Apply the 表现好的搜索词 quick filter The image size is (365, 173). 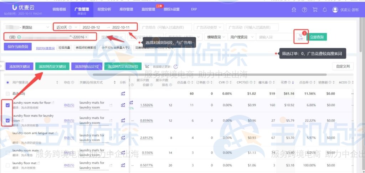[86, 48]
